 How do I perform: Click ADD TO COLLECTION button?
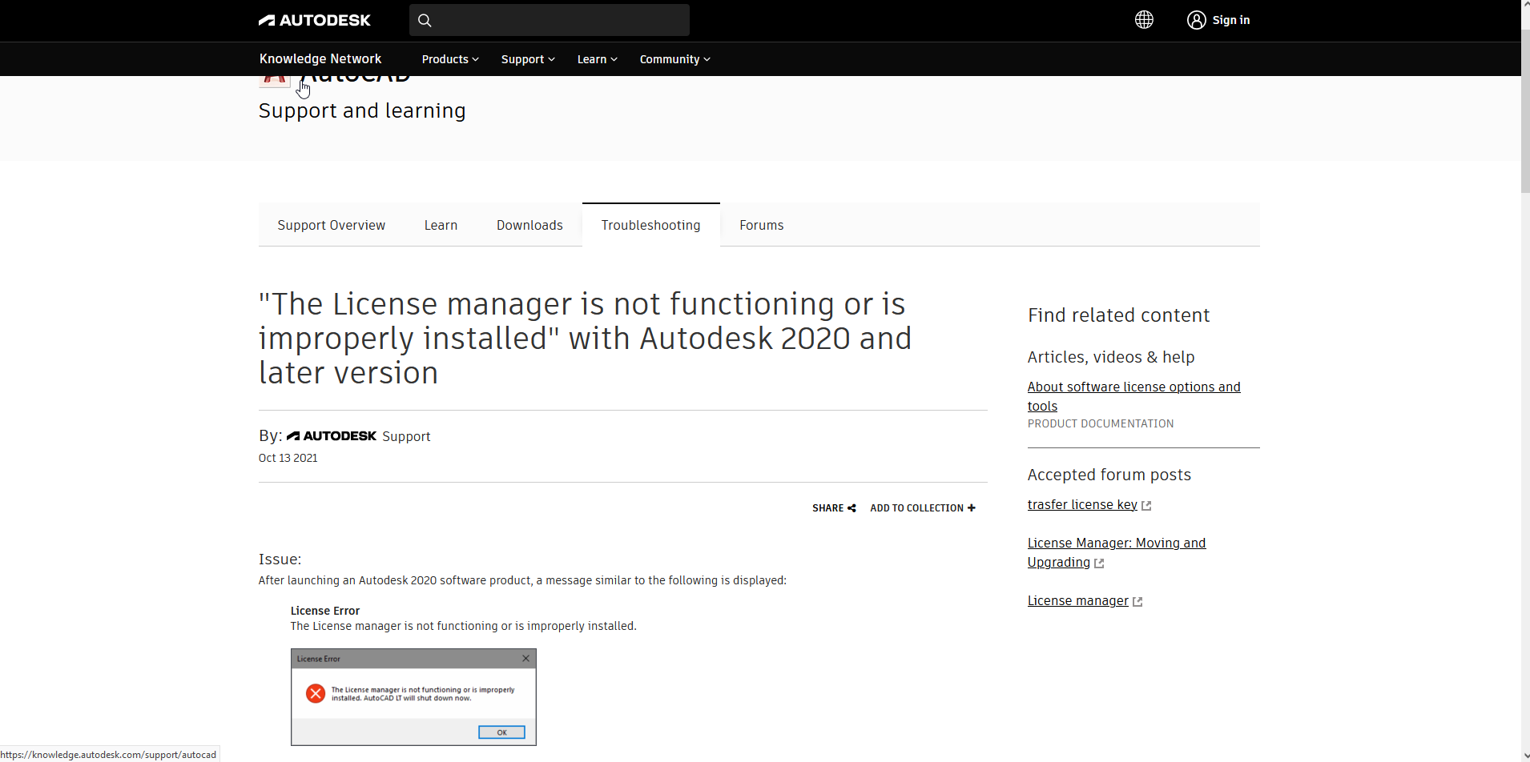point(923,508)
